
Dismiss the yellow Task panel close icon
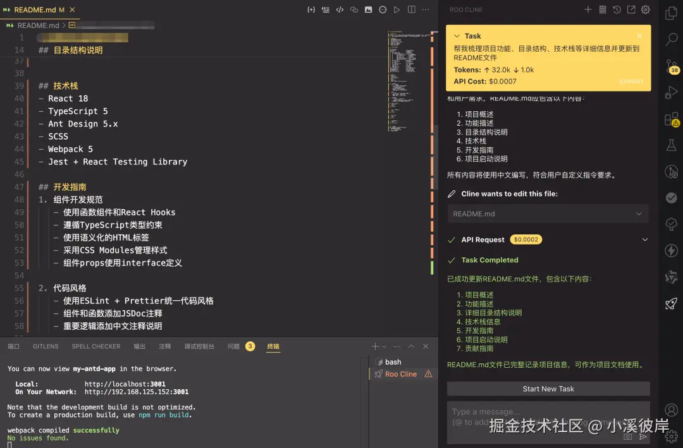coord(639,35)
